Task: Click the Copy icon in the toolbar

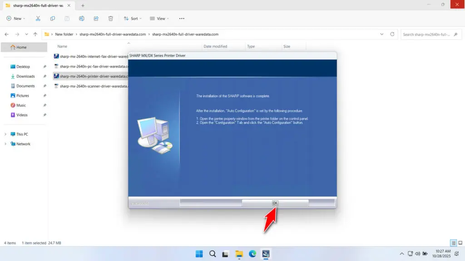Action: point(53,19)
